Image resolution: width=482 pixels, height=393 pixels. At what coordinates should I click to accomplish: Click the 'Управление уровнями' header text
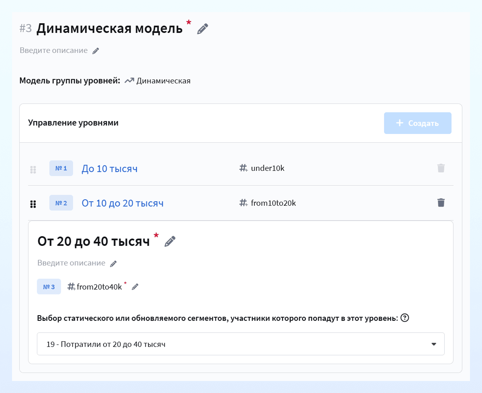pos(73,123)
